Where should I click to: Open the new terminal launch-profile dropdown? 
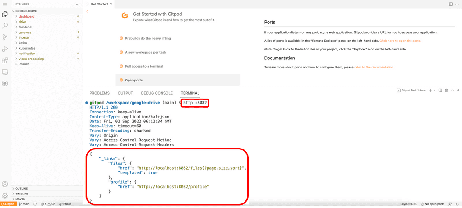pos(434,90)
